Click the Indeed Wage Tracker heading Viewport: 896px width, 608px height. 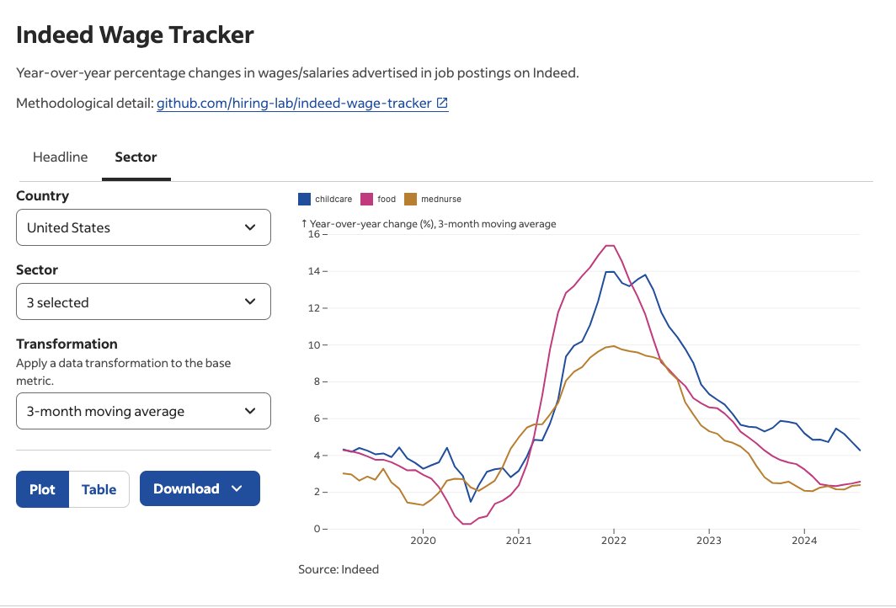pyautogui.click(x=135, y=35)
